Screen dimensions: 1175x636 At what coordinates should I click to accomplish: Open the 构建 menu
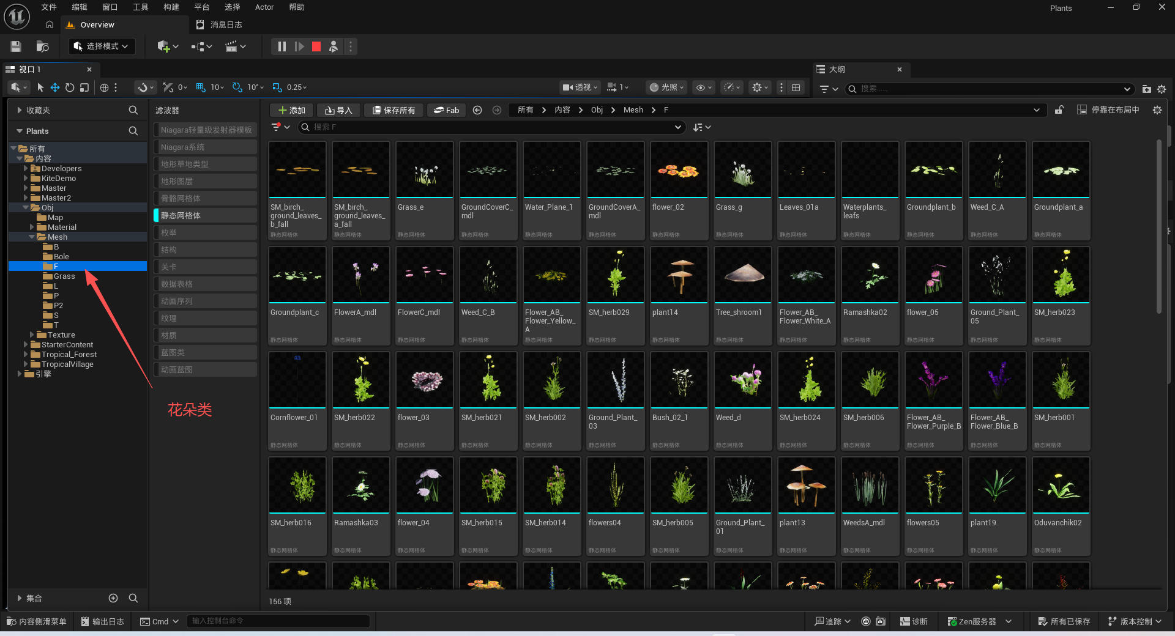171,7
